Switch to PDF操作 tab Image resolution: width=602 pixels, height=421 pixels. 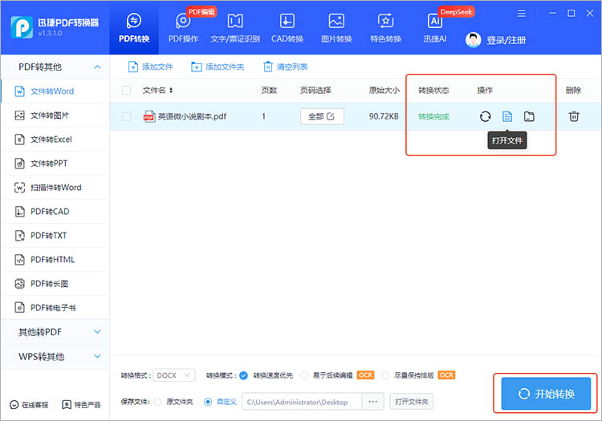click(183, 28)
